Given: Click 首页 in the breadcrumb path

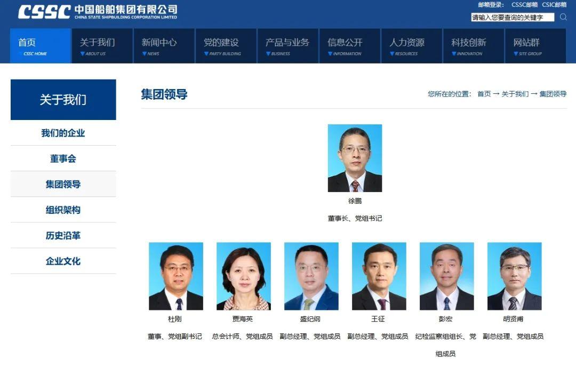Looking at the screenshot, I should click(484, 94).
